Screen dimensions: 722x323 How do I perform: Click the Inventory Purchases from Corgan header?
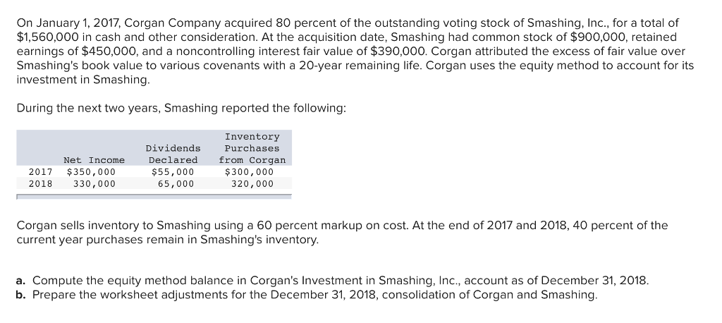point(252,148)
